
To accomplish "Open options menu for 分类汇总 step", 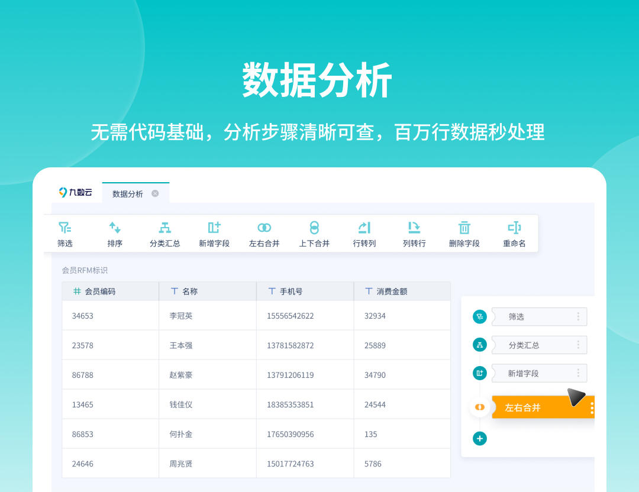I will 578,345.
